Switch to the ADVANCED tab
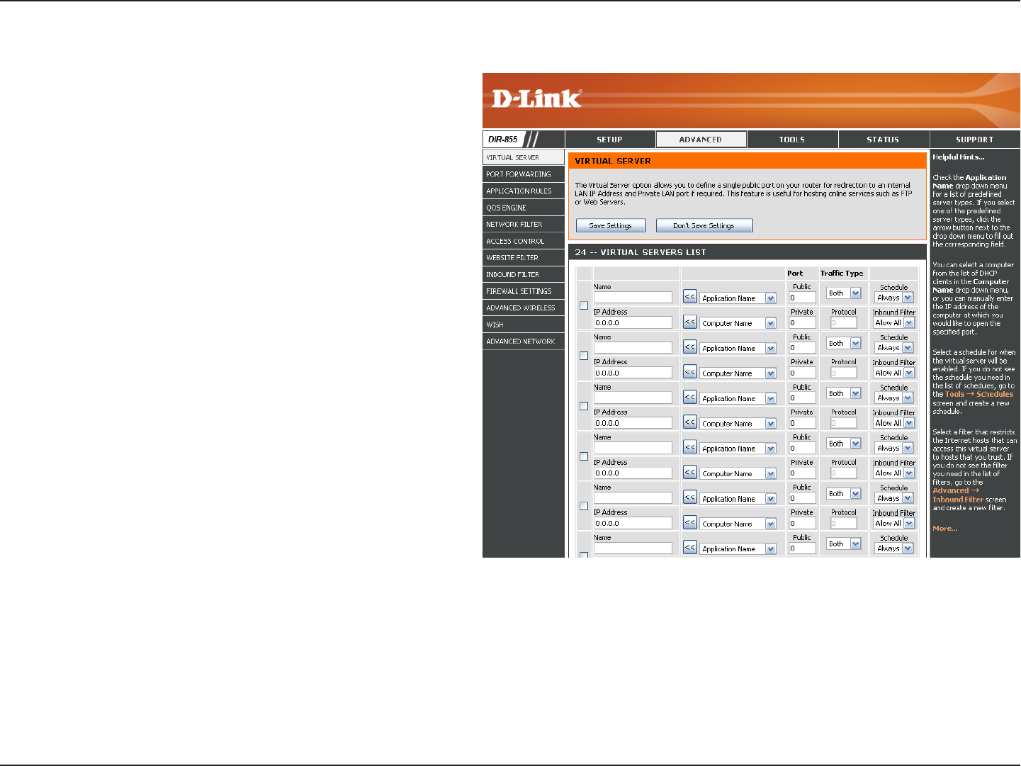Screen dimensions: 1021x766 coord(701,140)
